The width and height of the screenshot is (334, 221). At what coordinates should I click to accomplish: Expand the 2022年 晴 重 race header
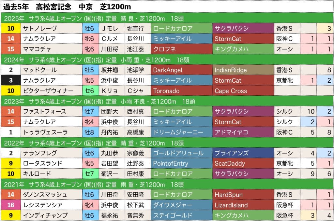[x=167, y=143]
